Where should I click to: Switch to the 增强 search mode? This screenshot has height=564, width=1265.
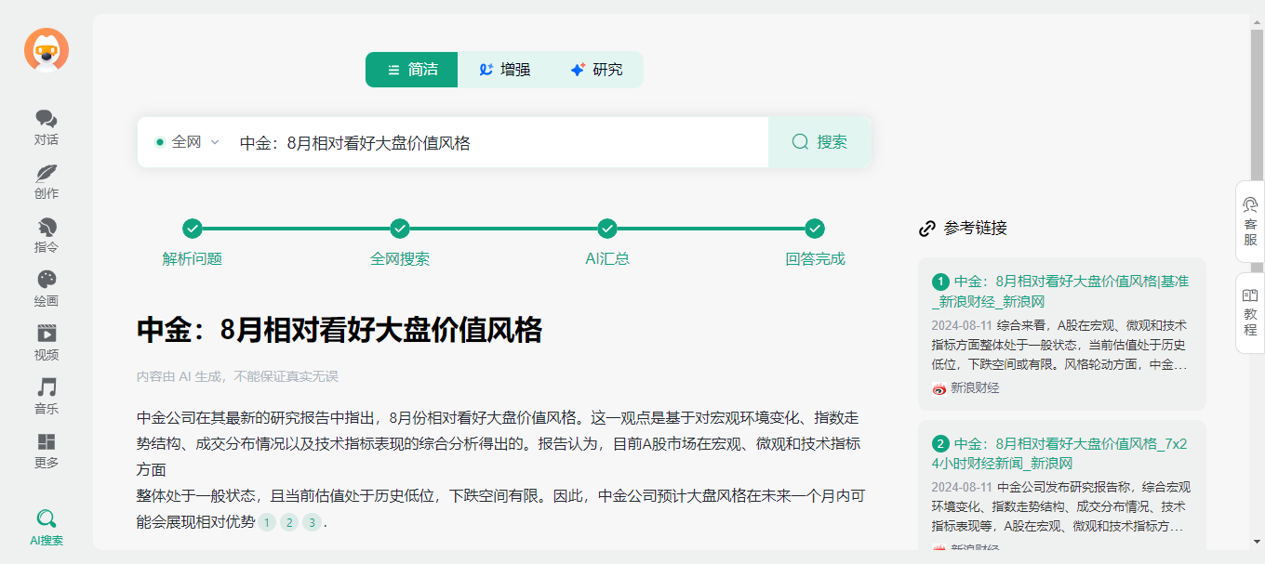click(x=504, y=70)
